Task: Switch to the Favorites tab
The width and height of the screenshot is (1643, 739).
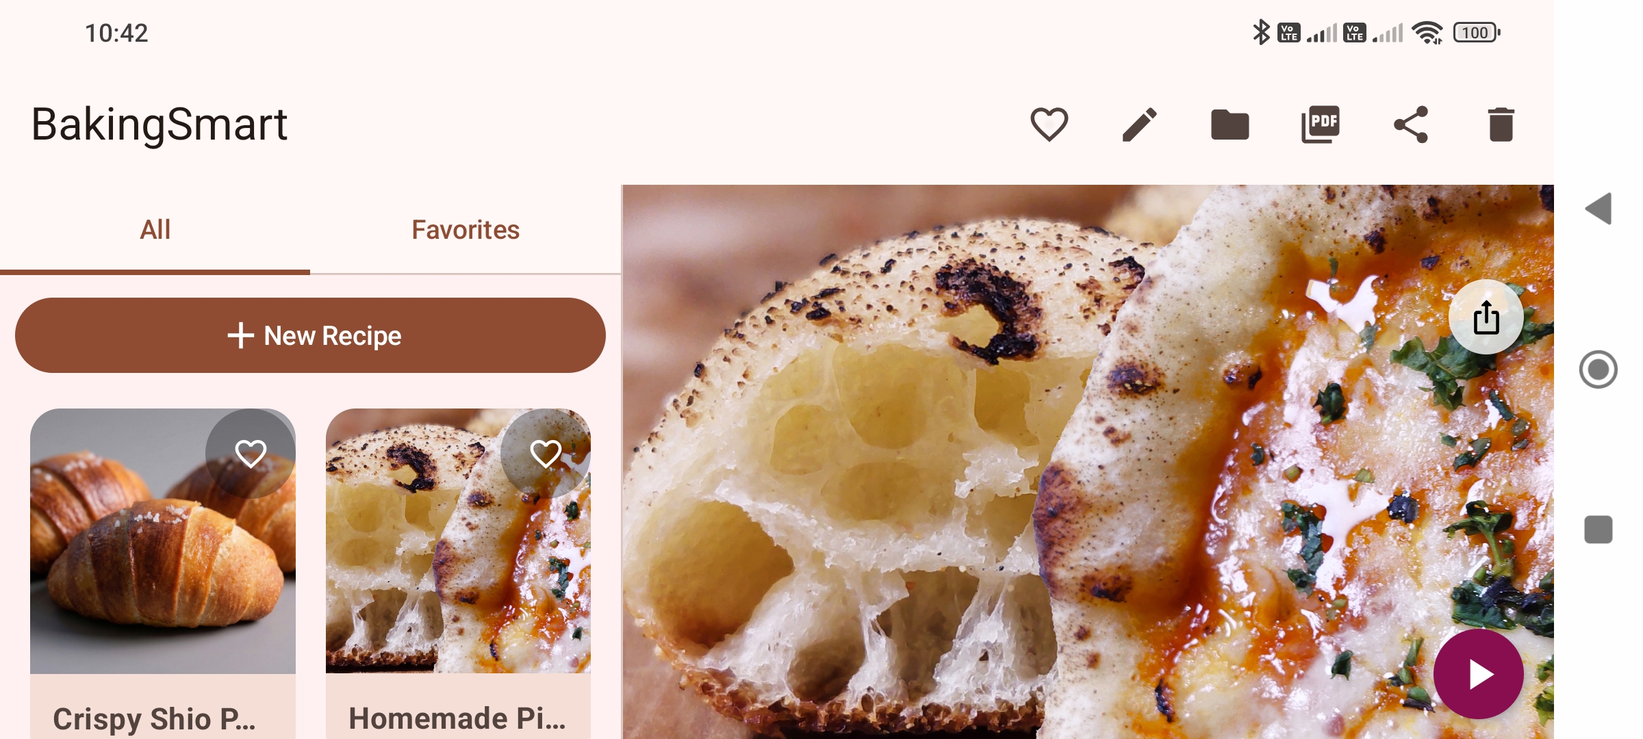Action: (x=466, y=230)
